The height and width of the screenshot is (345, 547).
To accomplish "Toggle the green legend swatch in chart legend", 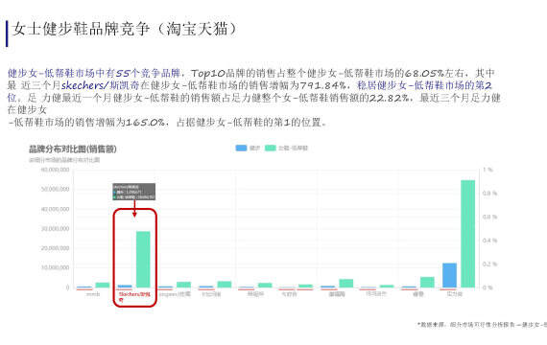I will 271,148.
